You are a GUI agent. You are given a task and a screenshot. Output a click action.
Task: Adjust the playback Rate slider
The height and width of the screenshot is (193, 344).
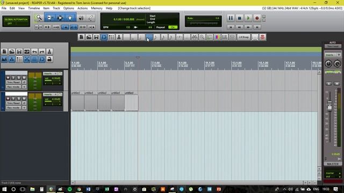coord(203,24)
